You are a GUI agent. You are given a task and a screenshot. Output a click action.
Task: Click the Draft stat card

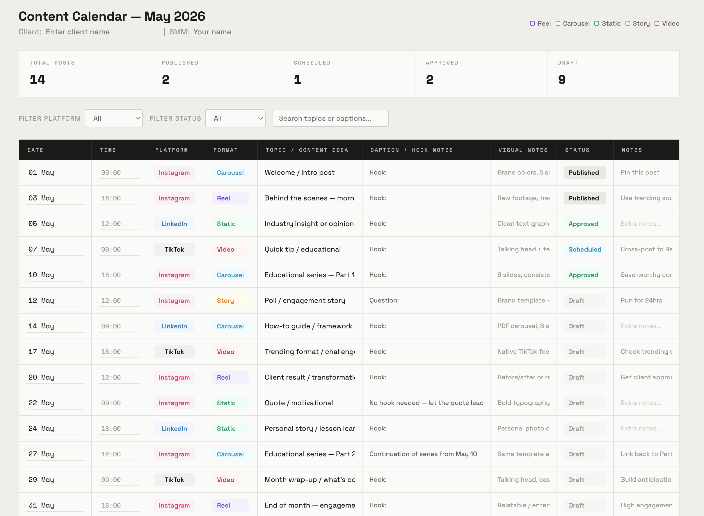(613, 74)
